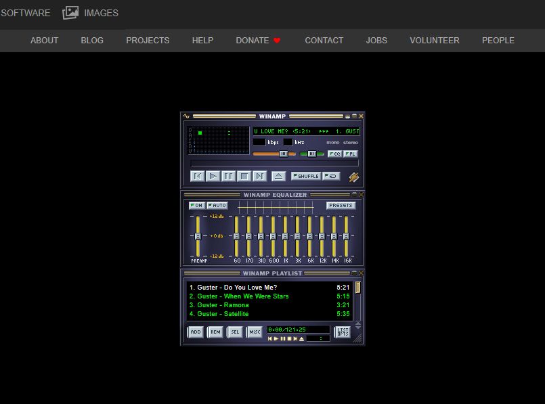Click the mini Play button in the playlist
This screenshot has height=406, width=545.
click(276, 338)
